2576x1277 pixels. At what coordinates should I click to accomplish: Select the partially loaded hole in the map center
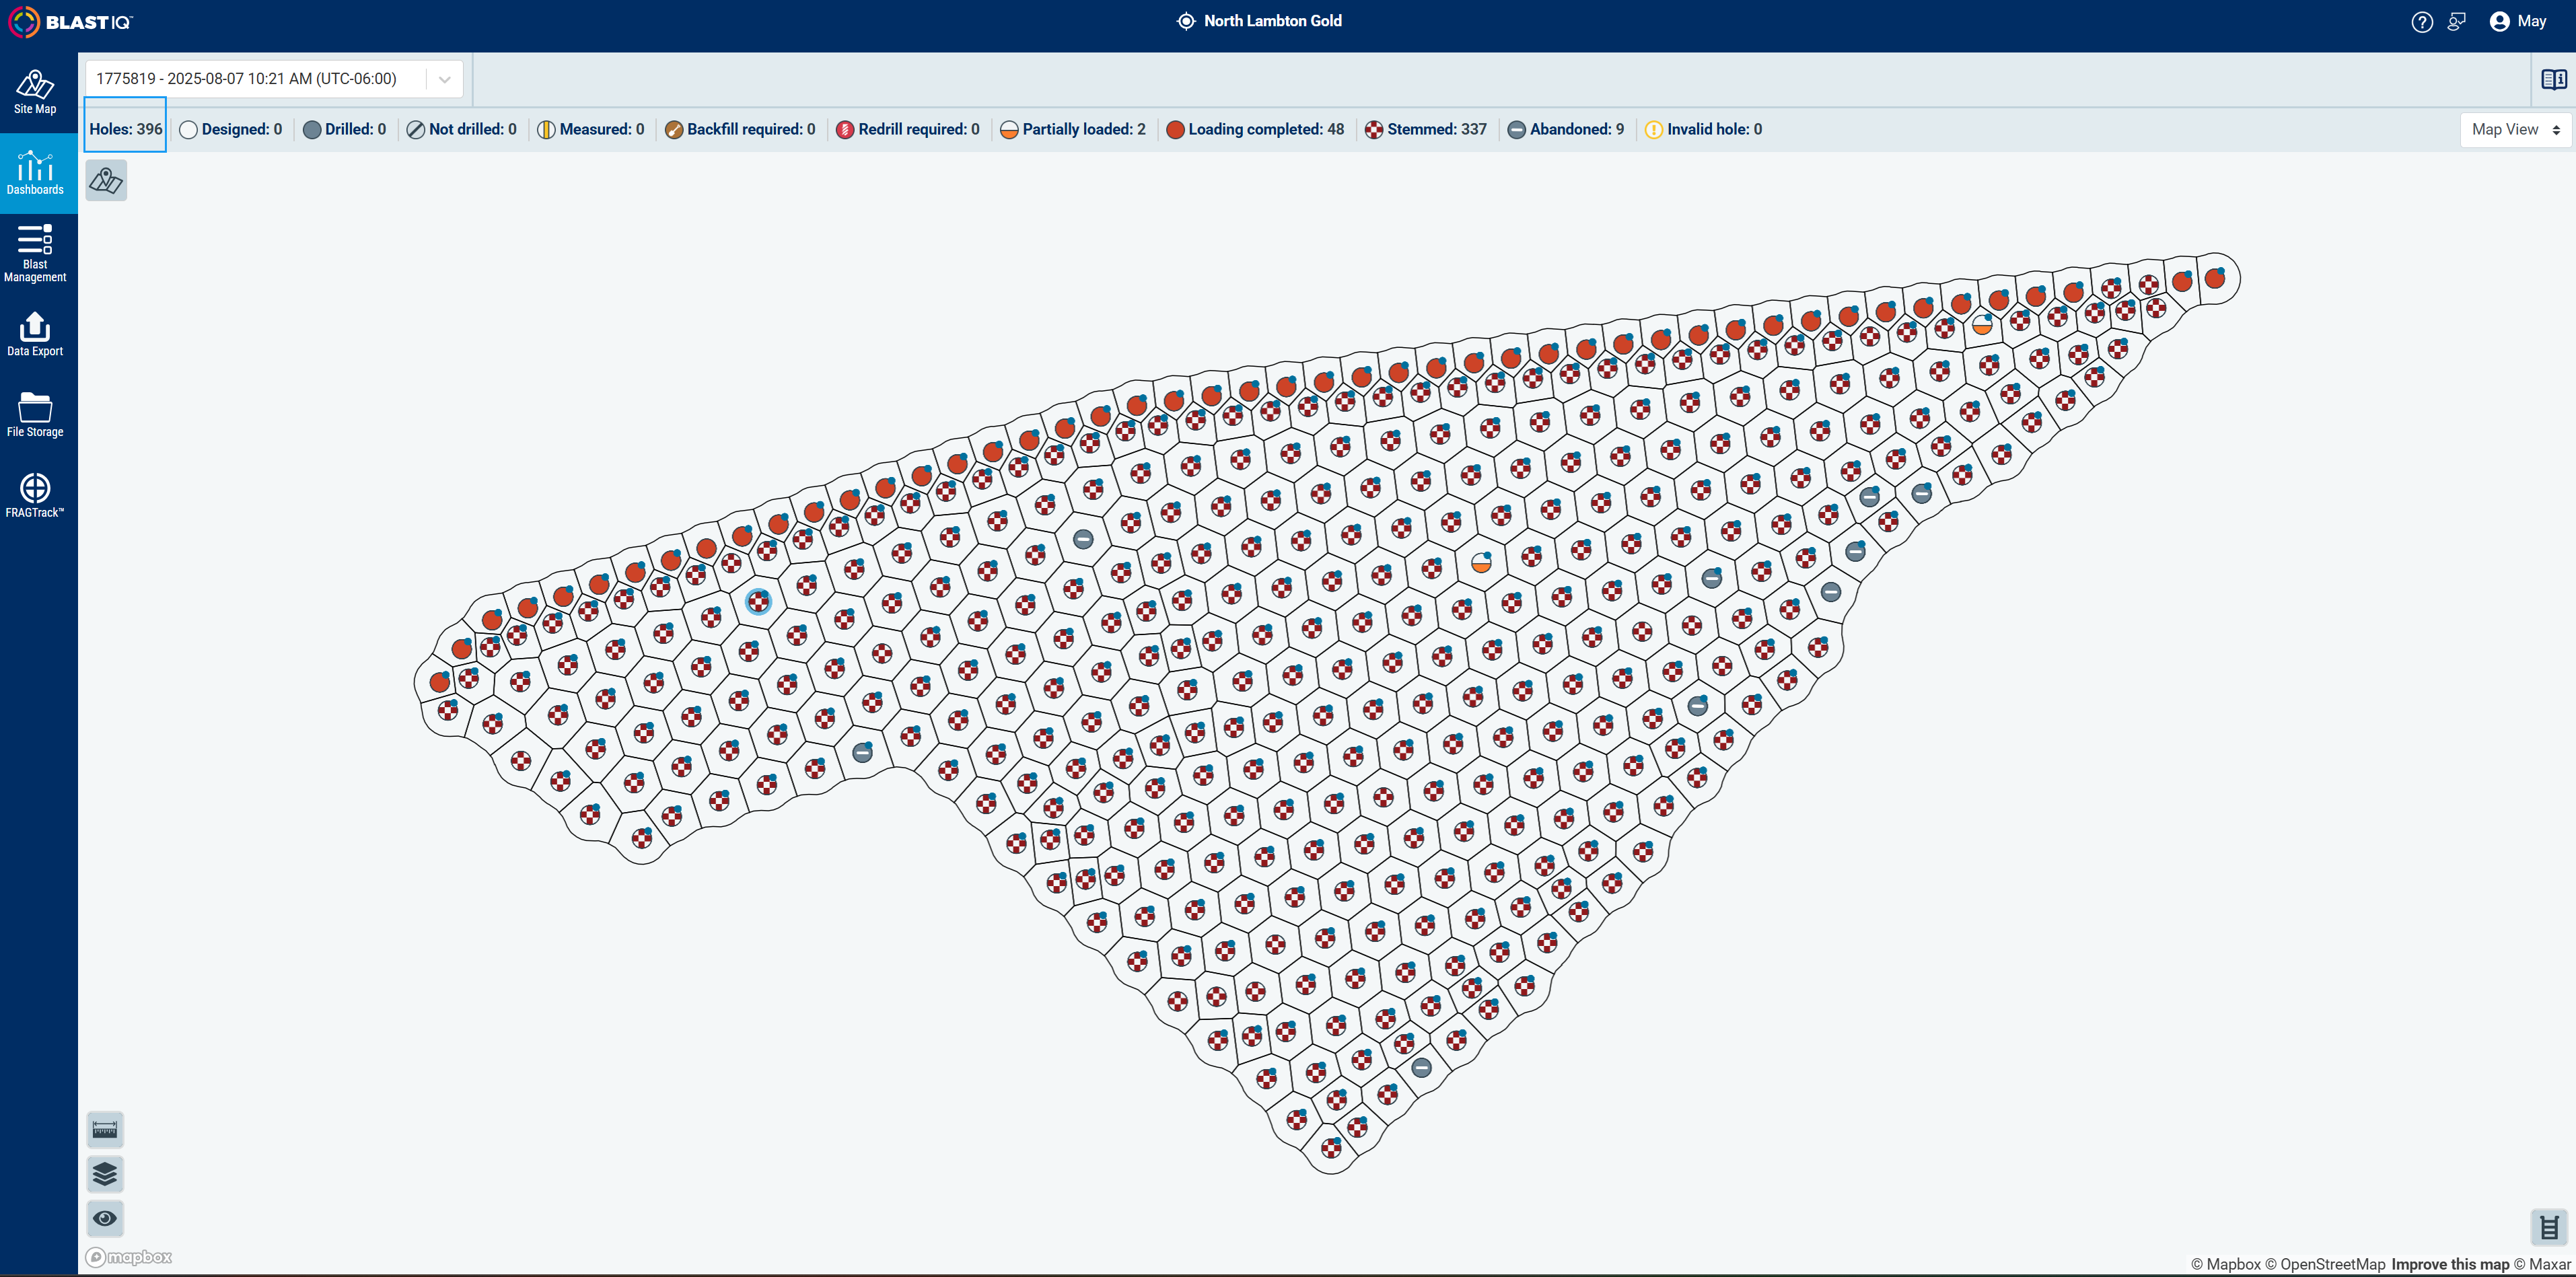click(1481, 563)
